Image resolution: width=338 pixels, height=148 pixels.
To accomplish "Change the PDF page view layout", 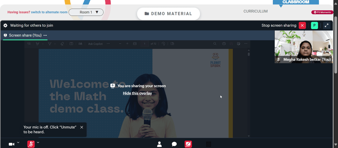I will pyautogui.click(x=172, y=44).
